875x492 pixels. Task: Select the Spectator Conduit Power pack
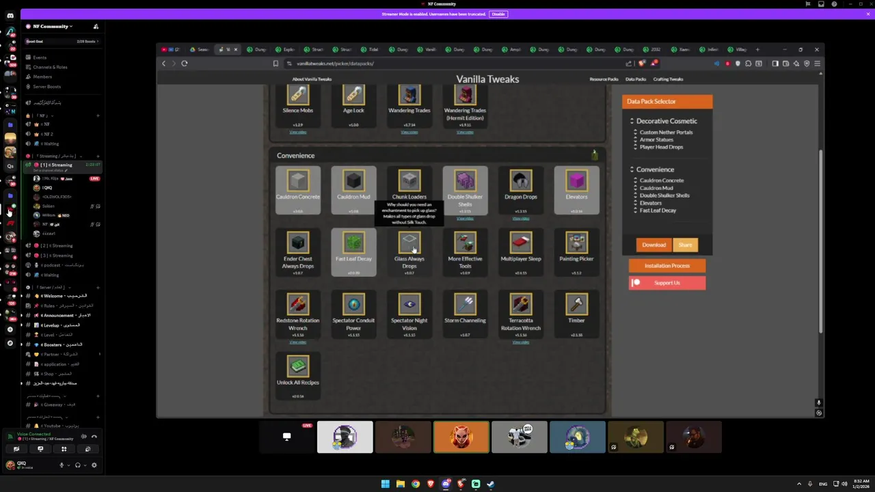[353, 314]
